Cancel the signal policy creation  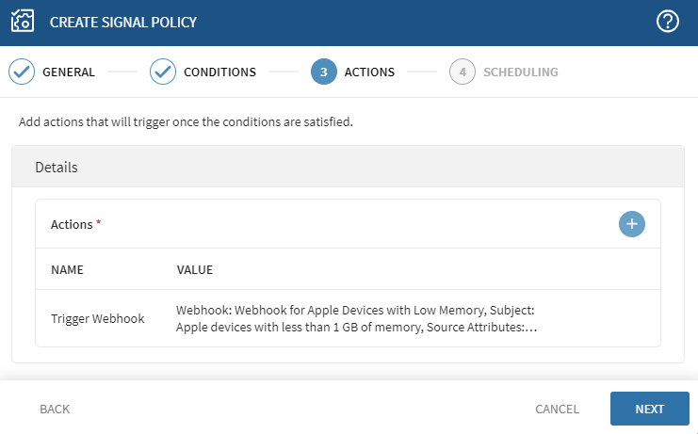557,409
